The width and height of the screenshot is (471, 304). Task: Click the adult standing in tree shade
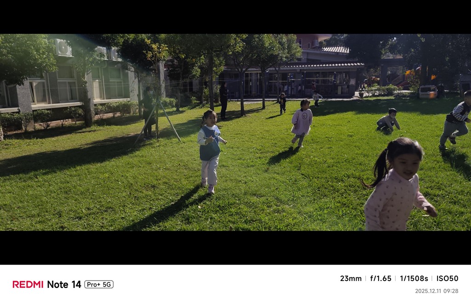point(224,101)
